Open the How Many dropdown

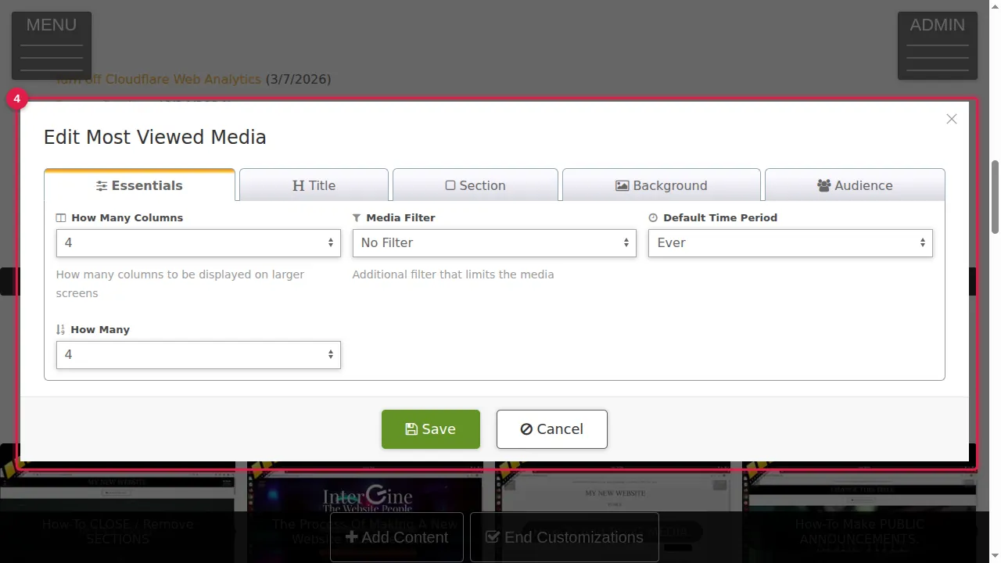coord(199,355)
